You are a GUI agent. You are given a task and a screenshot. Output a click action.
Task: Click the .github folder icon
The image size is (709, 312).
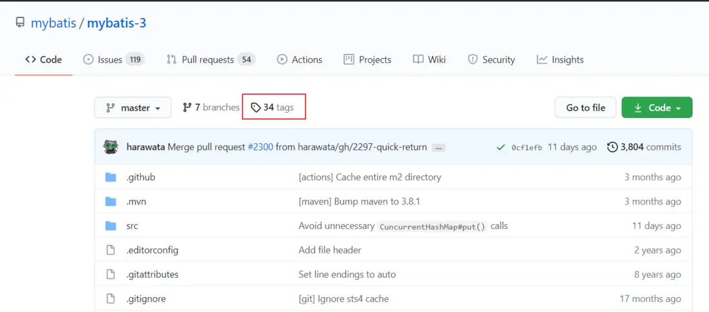point(110,177)
